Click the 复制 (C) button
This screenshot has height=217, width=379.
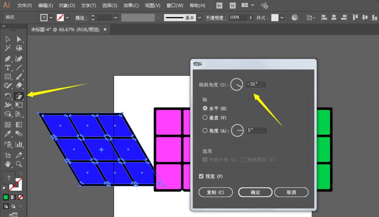215,192
